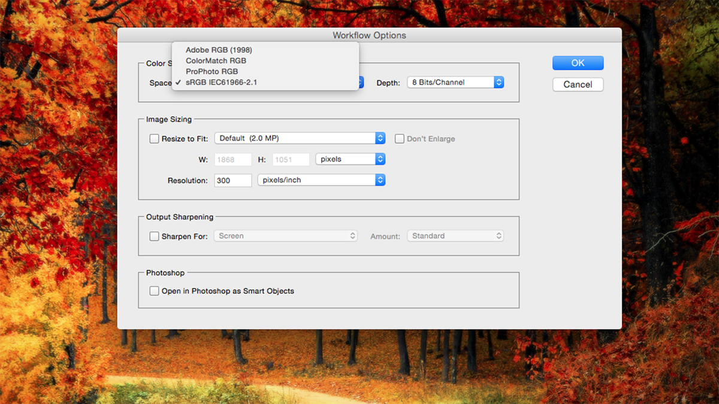Image resolution: width=719 pixels, height=404 pixels.
Task: Click the blue OK button
Action: (x=577, y=62)
